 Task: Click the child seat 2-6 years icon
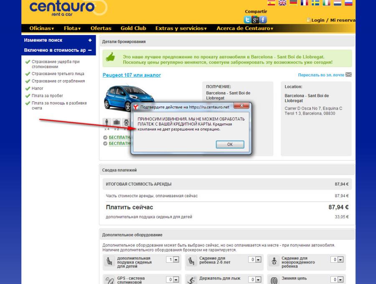point(192,261)
